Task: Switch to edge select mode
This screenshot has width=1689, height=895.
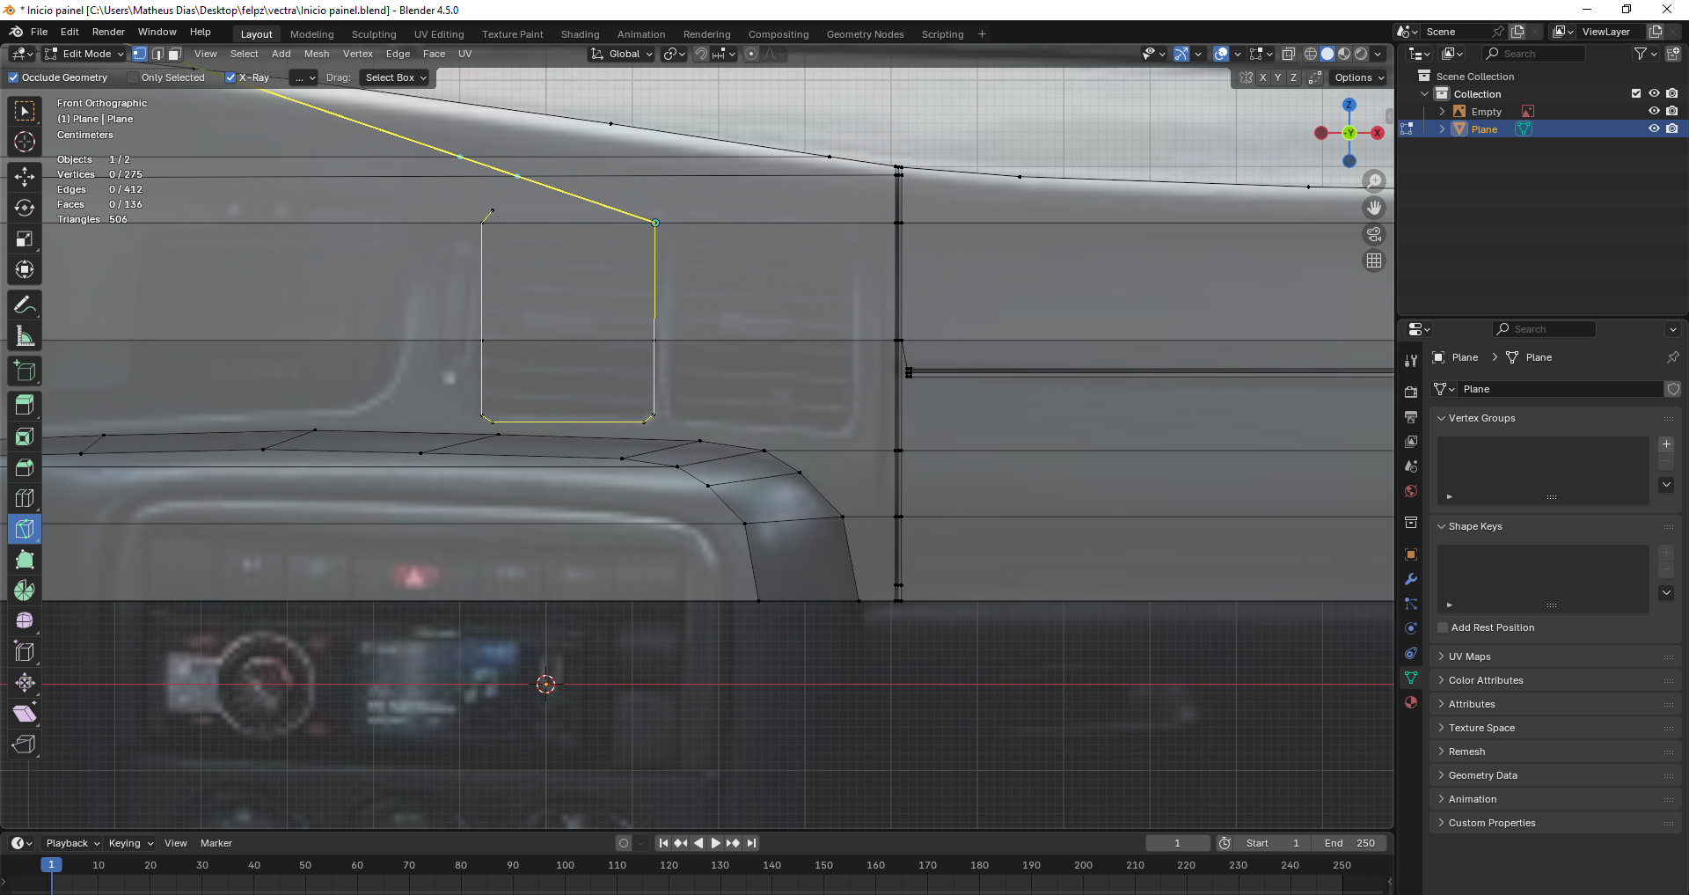Action: 157,54
